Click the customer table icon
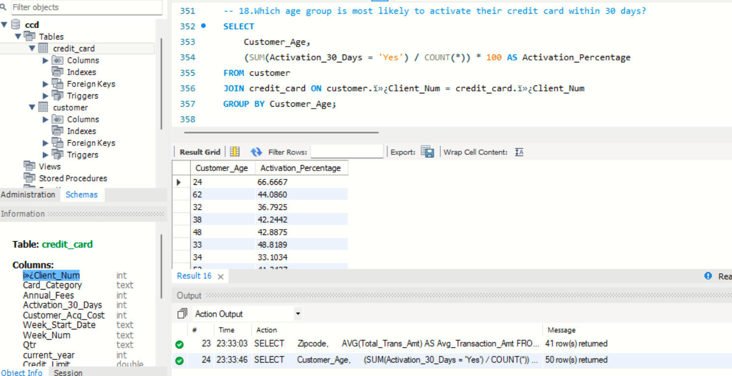 (x=43, y=107)
